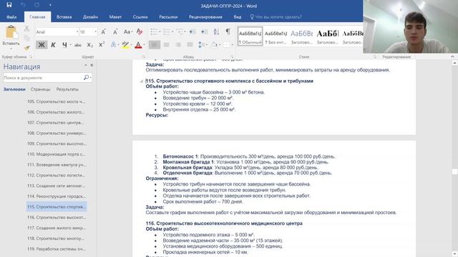Viewport: 458px width, 257px height.
Task: Open the borders button
Action: (226, 44)
